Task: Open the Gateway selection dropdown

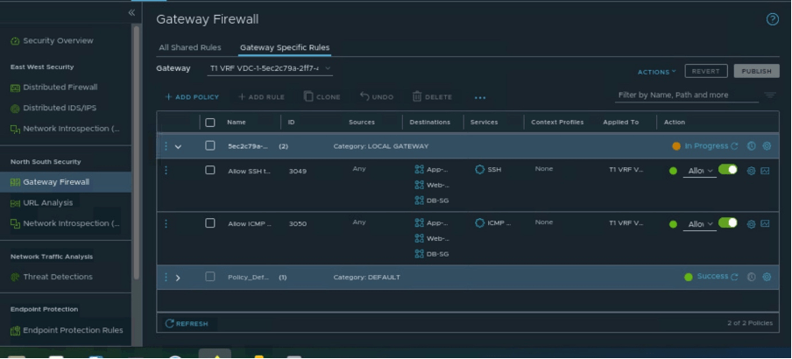Action: click(x=270, y=68)
